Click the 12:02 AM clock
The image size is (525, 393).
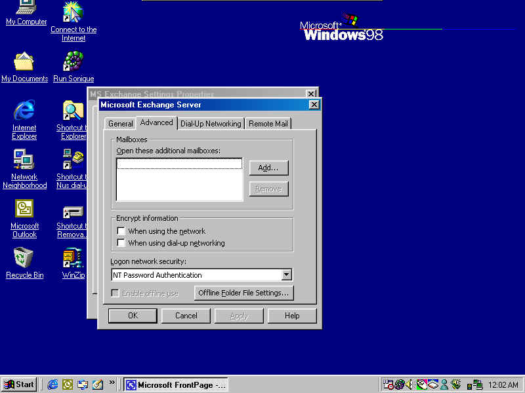point(503,384)
